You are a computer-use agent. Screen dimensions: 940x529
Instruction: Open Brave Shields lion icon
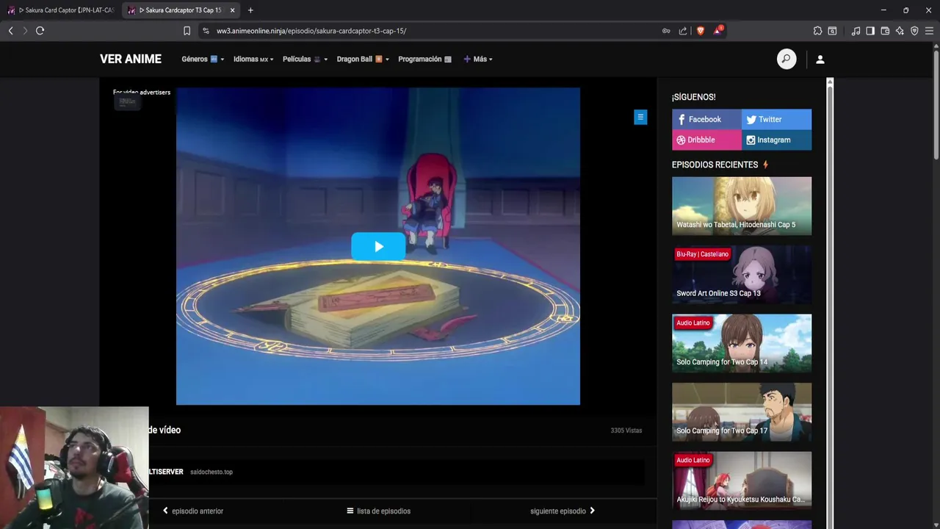point(700,31)
